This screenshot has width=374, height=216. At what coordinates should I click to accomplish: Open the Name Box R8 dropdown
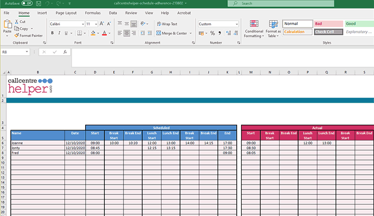pyautogui.click(x=27, y=52)
